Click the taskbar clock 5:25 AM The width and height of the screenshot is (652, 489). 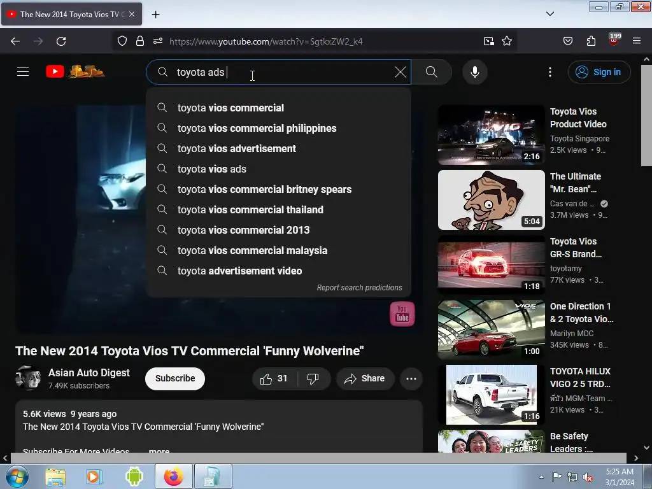coord(619,477)
